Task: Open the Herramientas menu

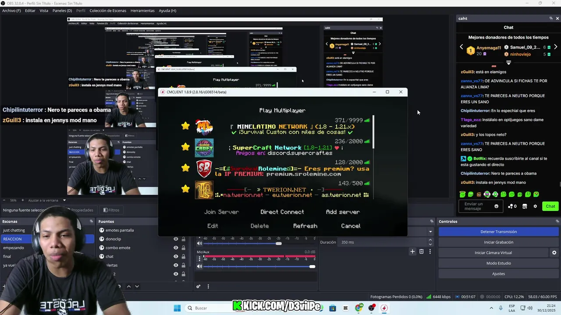Action: [x=142, y=10]
